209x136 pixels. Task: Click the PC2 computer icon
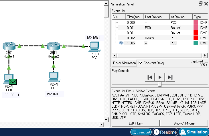[94, 46]
